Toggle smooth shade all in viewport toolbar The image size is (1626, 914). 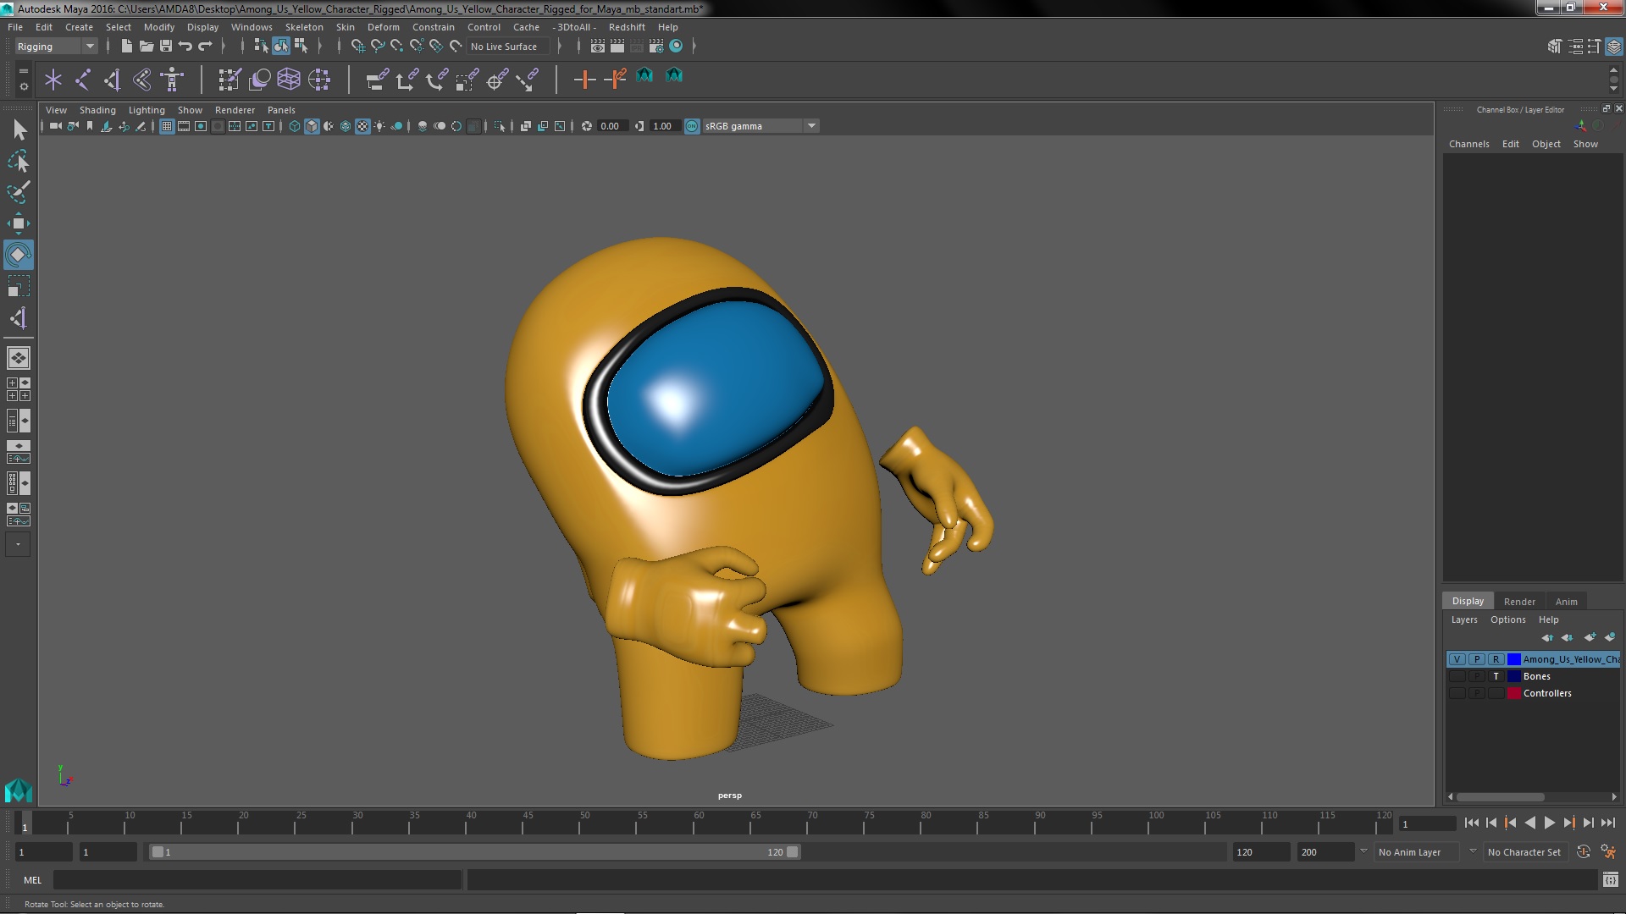click(x=312, y=126)
